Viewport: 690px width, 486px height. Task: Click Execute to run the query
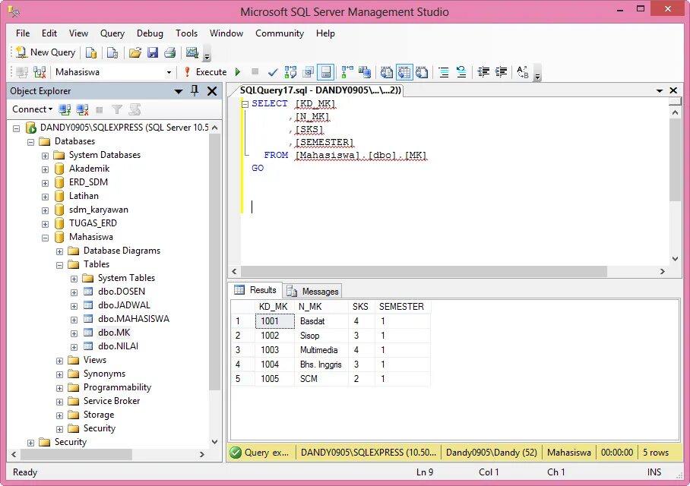pos(205,72)
